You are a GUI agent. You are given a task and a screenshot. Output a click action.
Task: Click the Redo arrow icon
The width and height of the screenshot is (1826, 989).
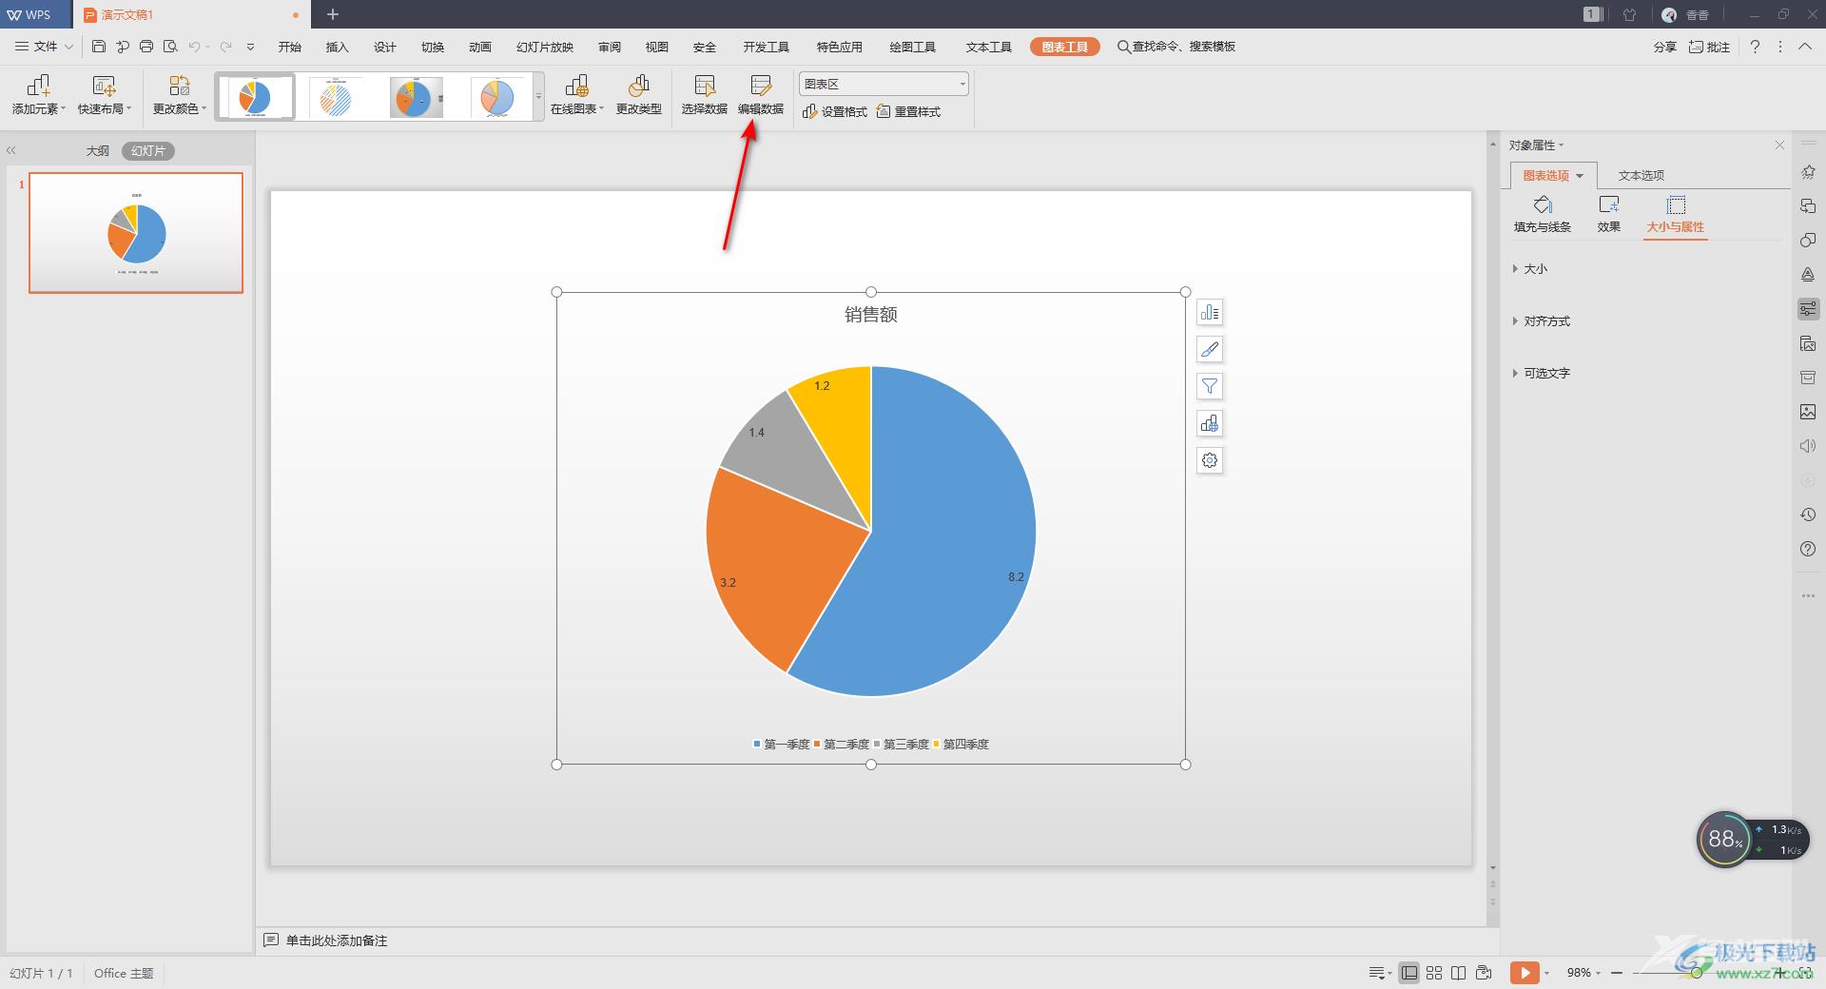pos(225,46)
